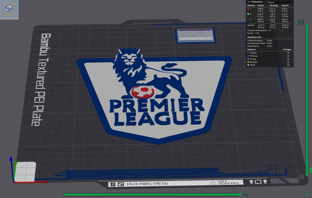Image resolution: width=312 pixels, height=198 pixels.
Task: Enable the Eilgang display checkbox
Action: point(288,53)
